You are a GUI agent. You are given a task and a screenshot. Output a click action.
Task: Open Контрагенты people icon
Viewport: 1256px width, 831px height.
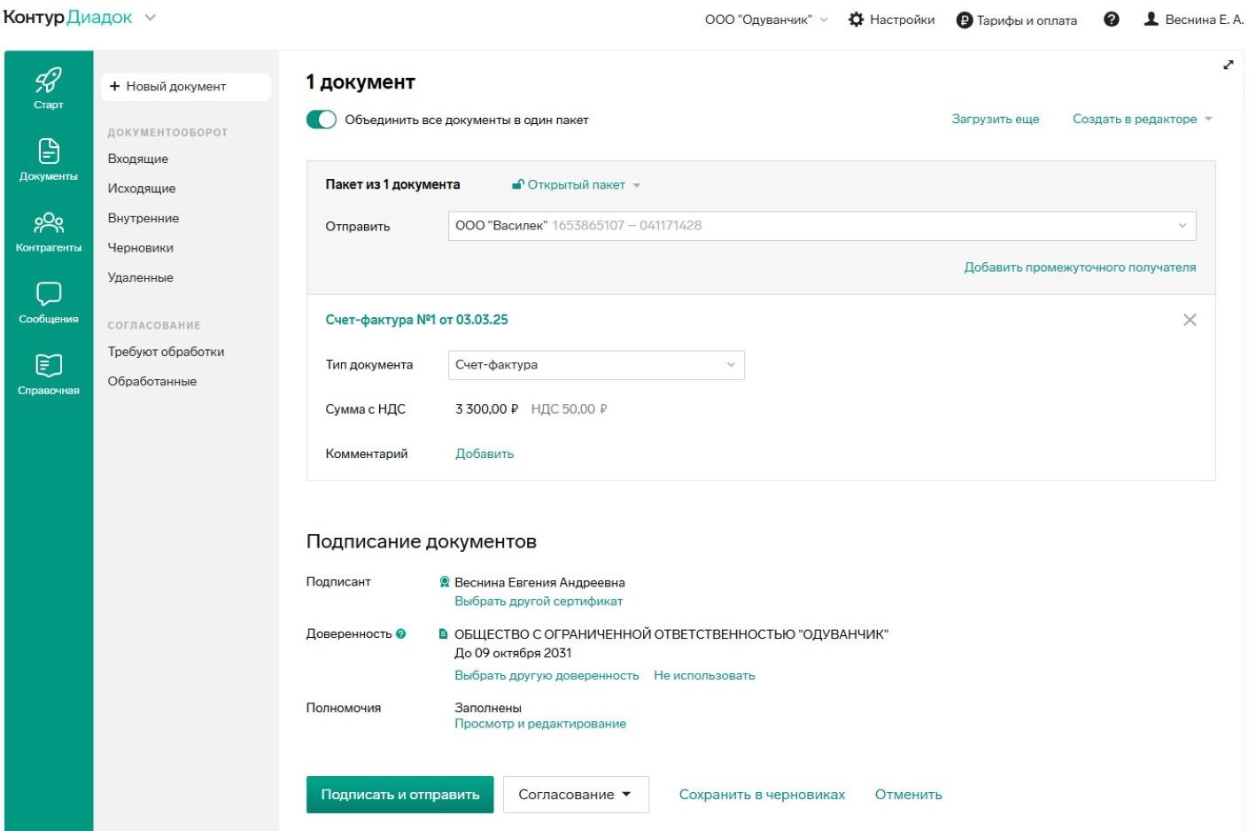(x=48, y=231)
